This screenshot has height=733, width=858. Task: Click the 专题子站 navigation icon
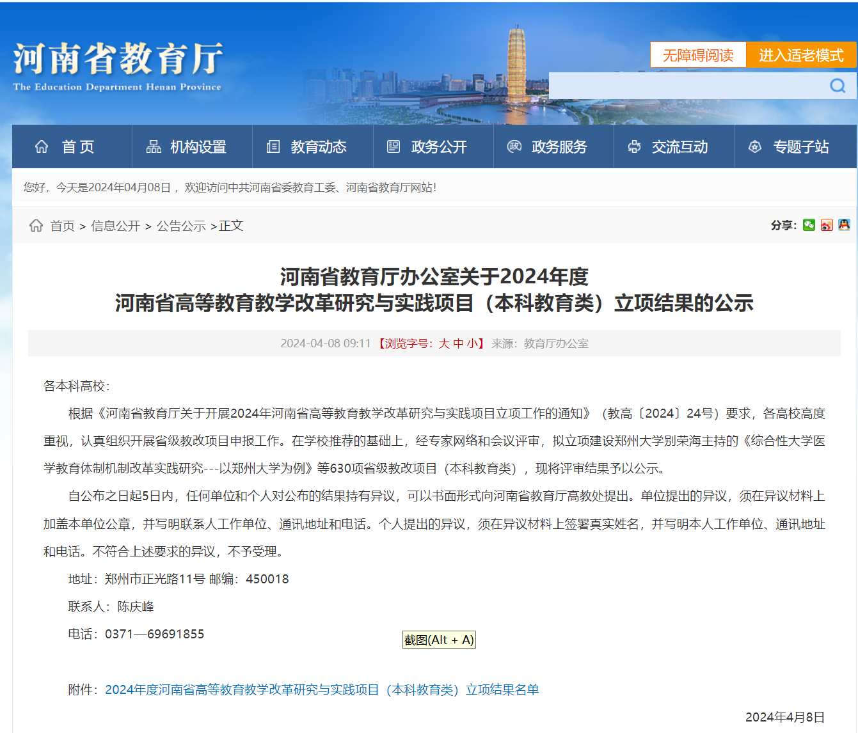755,147
